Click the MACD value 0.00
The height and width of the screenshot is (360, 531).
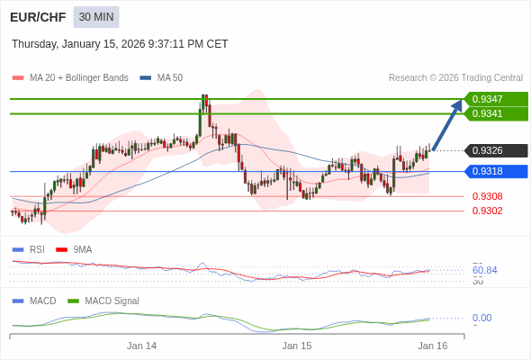(481, 318)
